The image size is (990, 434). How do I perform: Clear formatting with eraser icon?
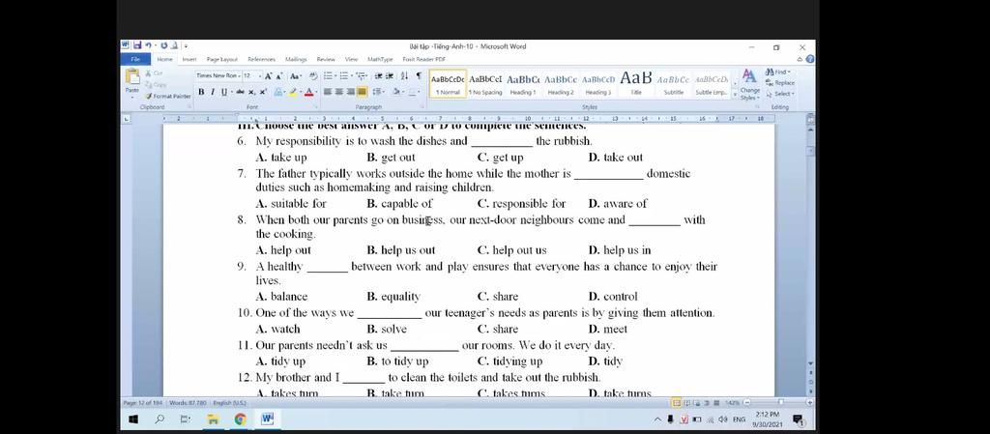pyautogui.click(x=313, y=76)
